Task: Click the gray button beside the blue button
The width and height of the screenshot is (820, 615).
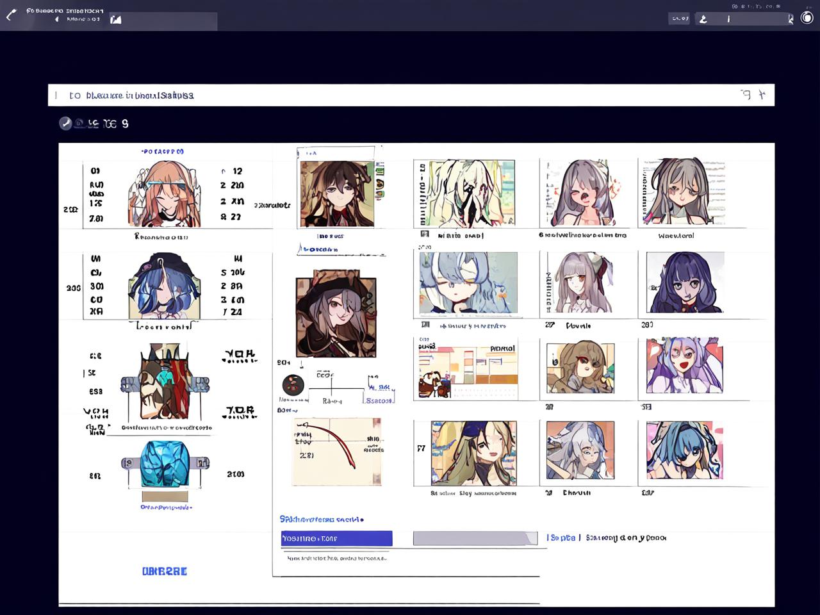Action: point(475,538)
